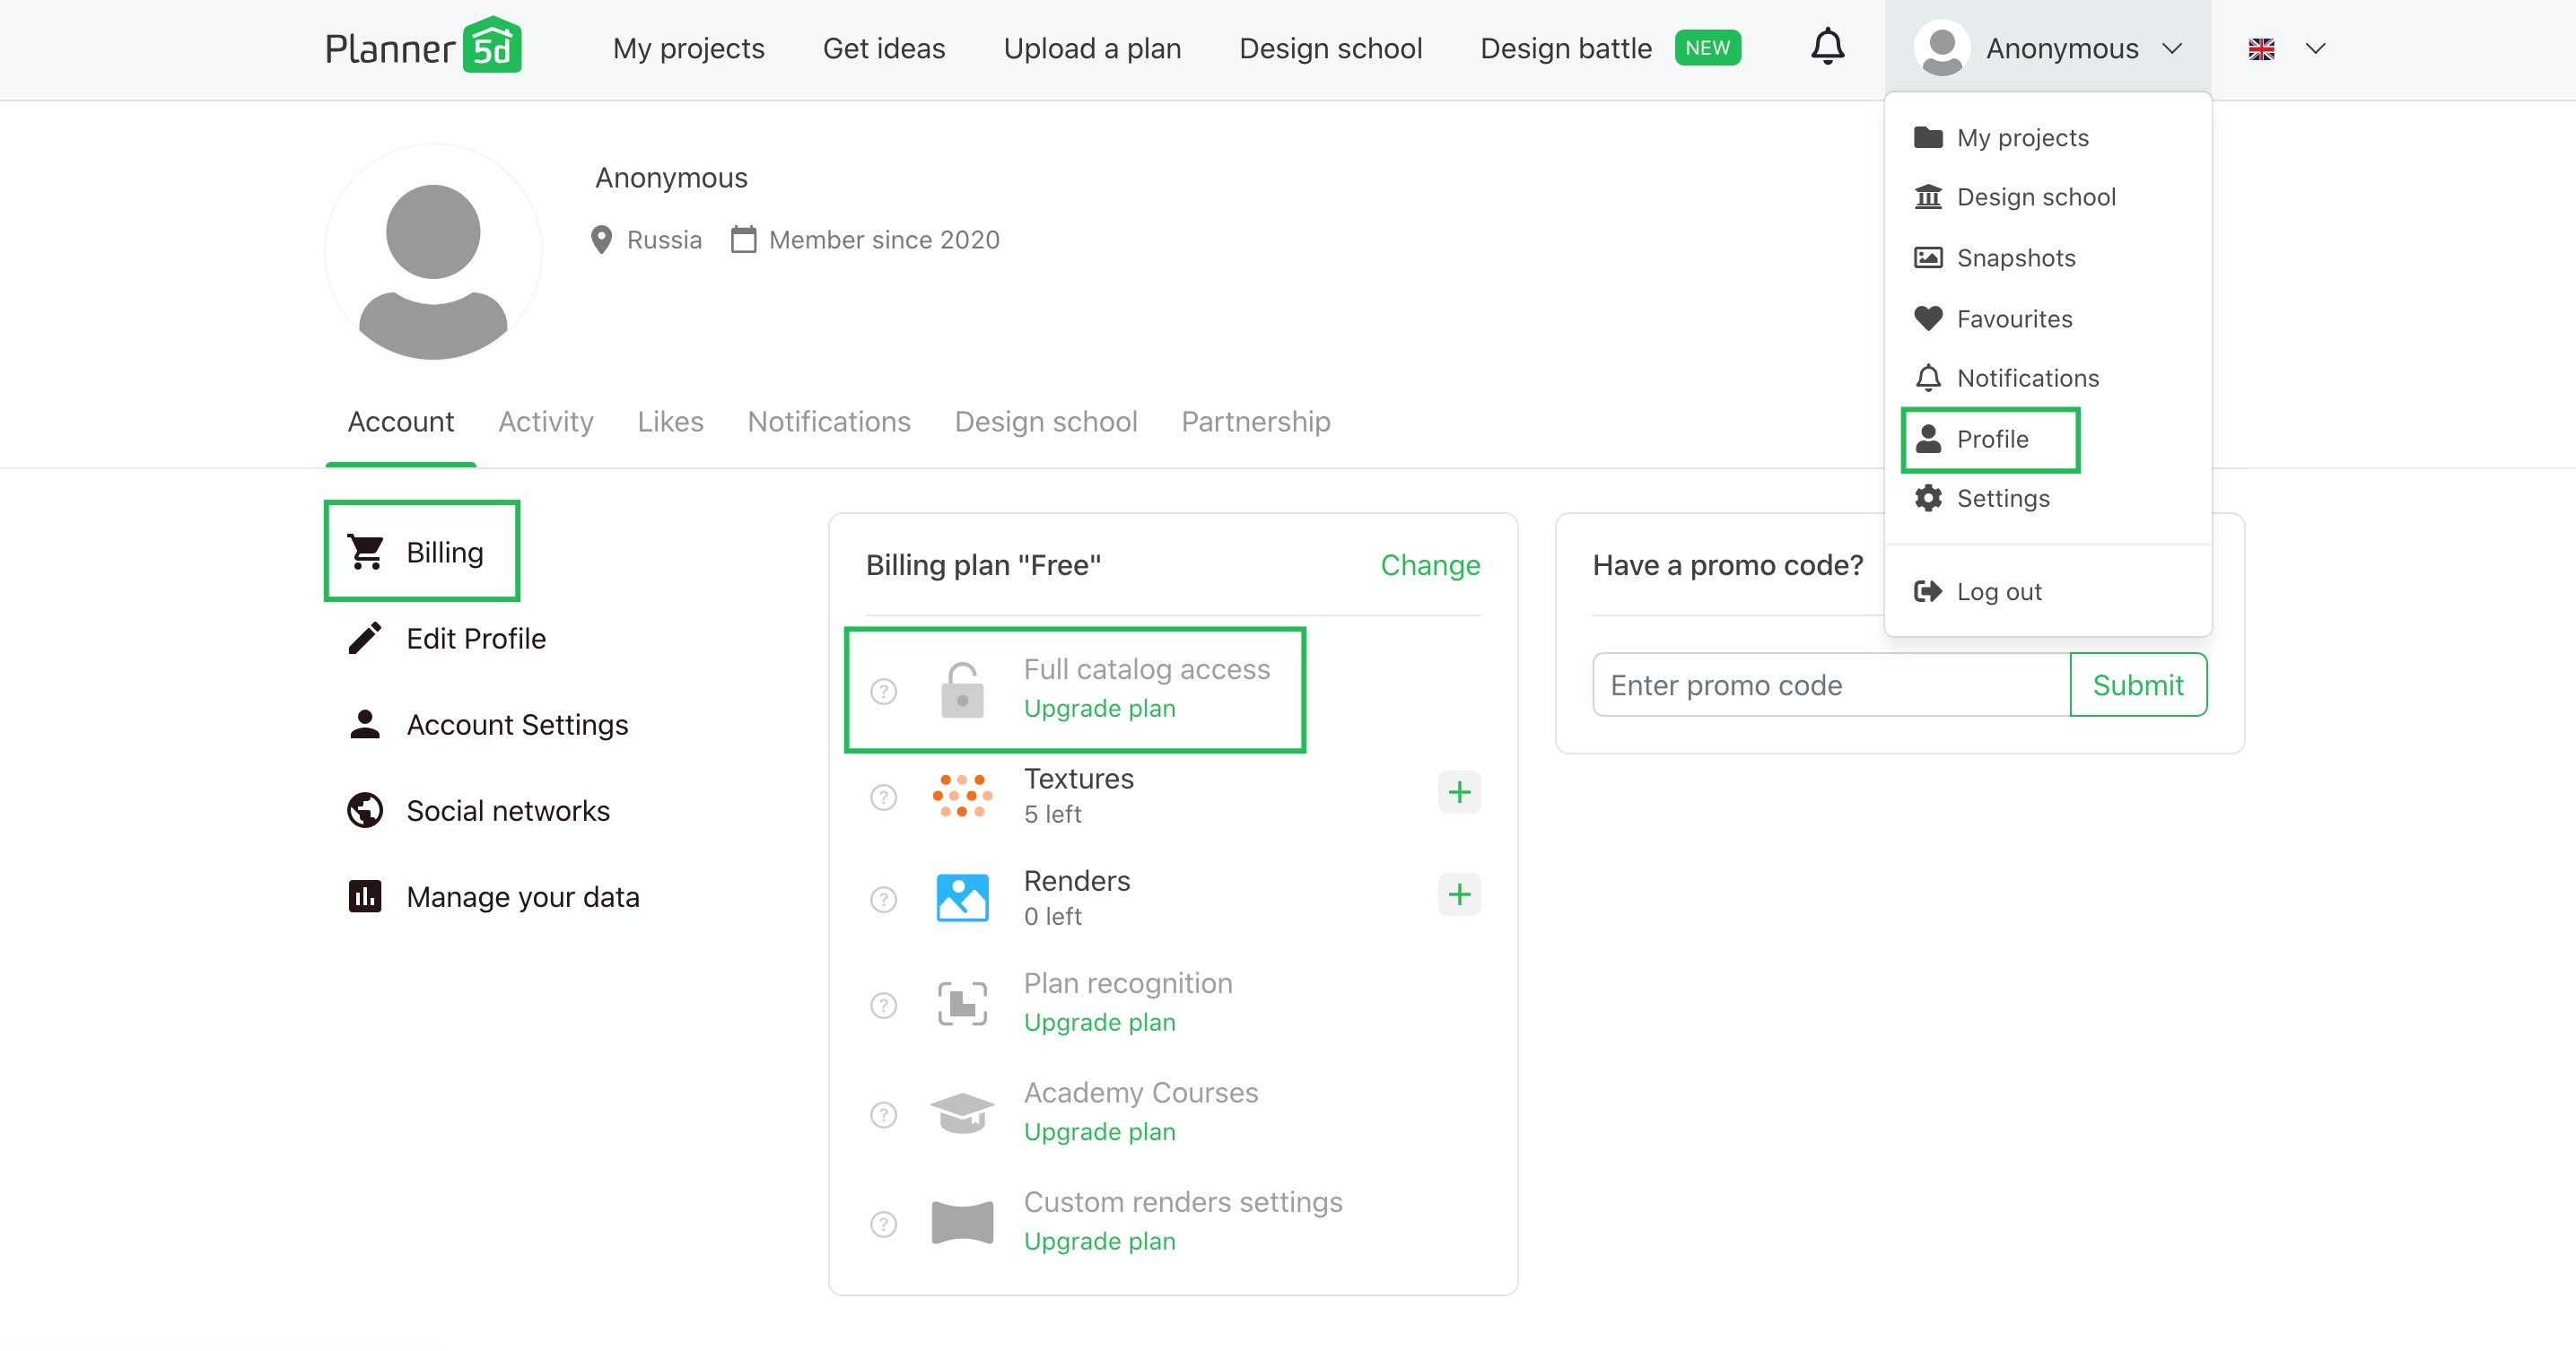Select Snapshots in user menu

[2015, 257]
